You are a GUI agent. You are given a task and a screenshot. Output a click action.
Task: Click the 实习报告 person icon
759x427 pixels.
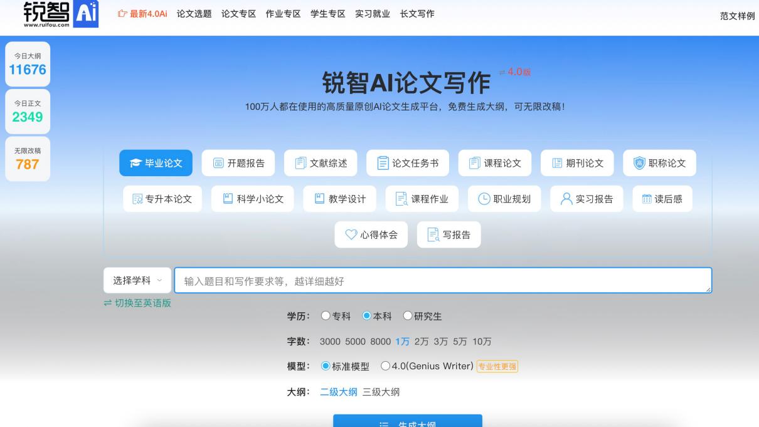pos(566,199)
